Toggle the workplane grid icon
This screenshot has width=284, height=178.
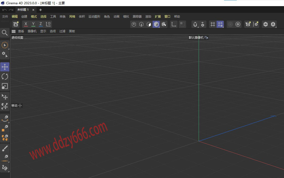pos(213,24)
